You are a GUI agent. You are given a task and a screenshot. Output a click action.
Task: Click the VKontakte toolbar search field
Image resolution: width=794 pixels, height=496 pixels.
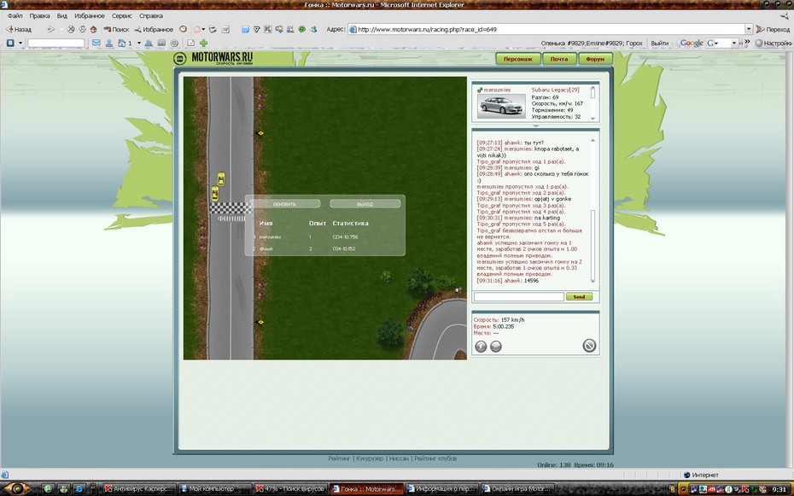pos(55,43)
